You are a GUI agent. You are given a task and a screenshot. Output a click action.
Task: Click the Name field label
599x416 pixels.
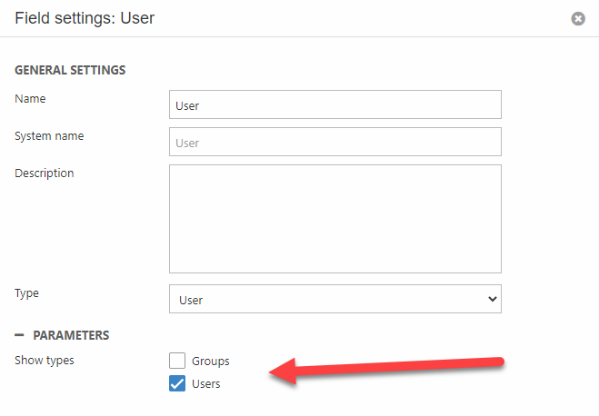(30, 98)
